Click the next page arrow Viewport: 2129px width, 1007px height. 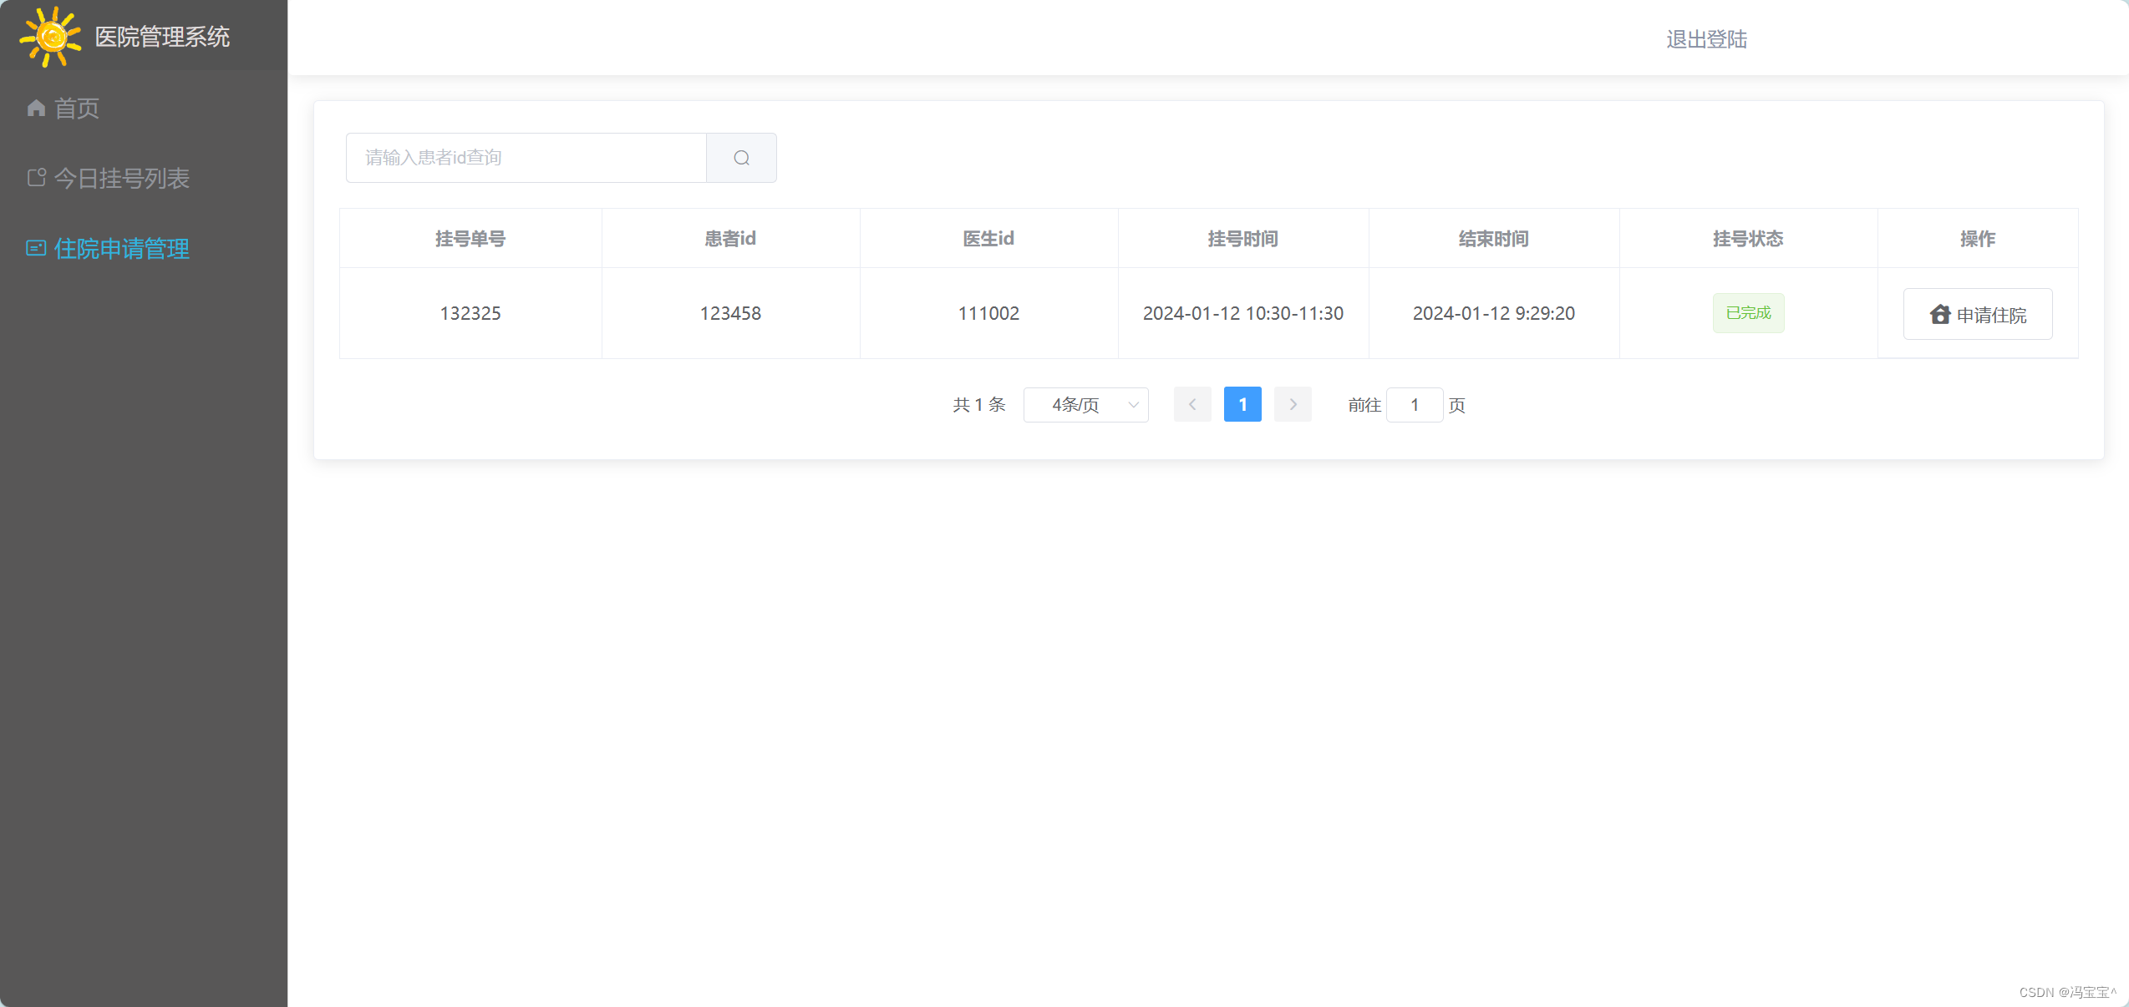pyautogui.click(x=1293, y=404)
